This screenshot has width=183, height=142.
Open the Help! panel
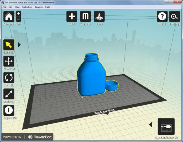point(162,16)
